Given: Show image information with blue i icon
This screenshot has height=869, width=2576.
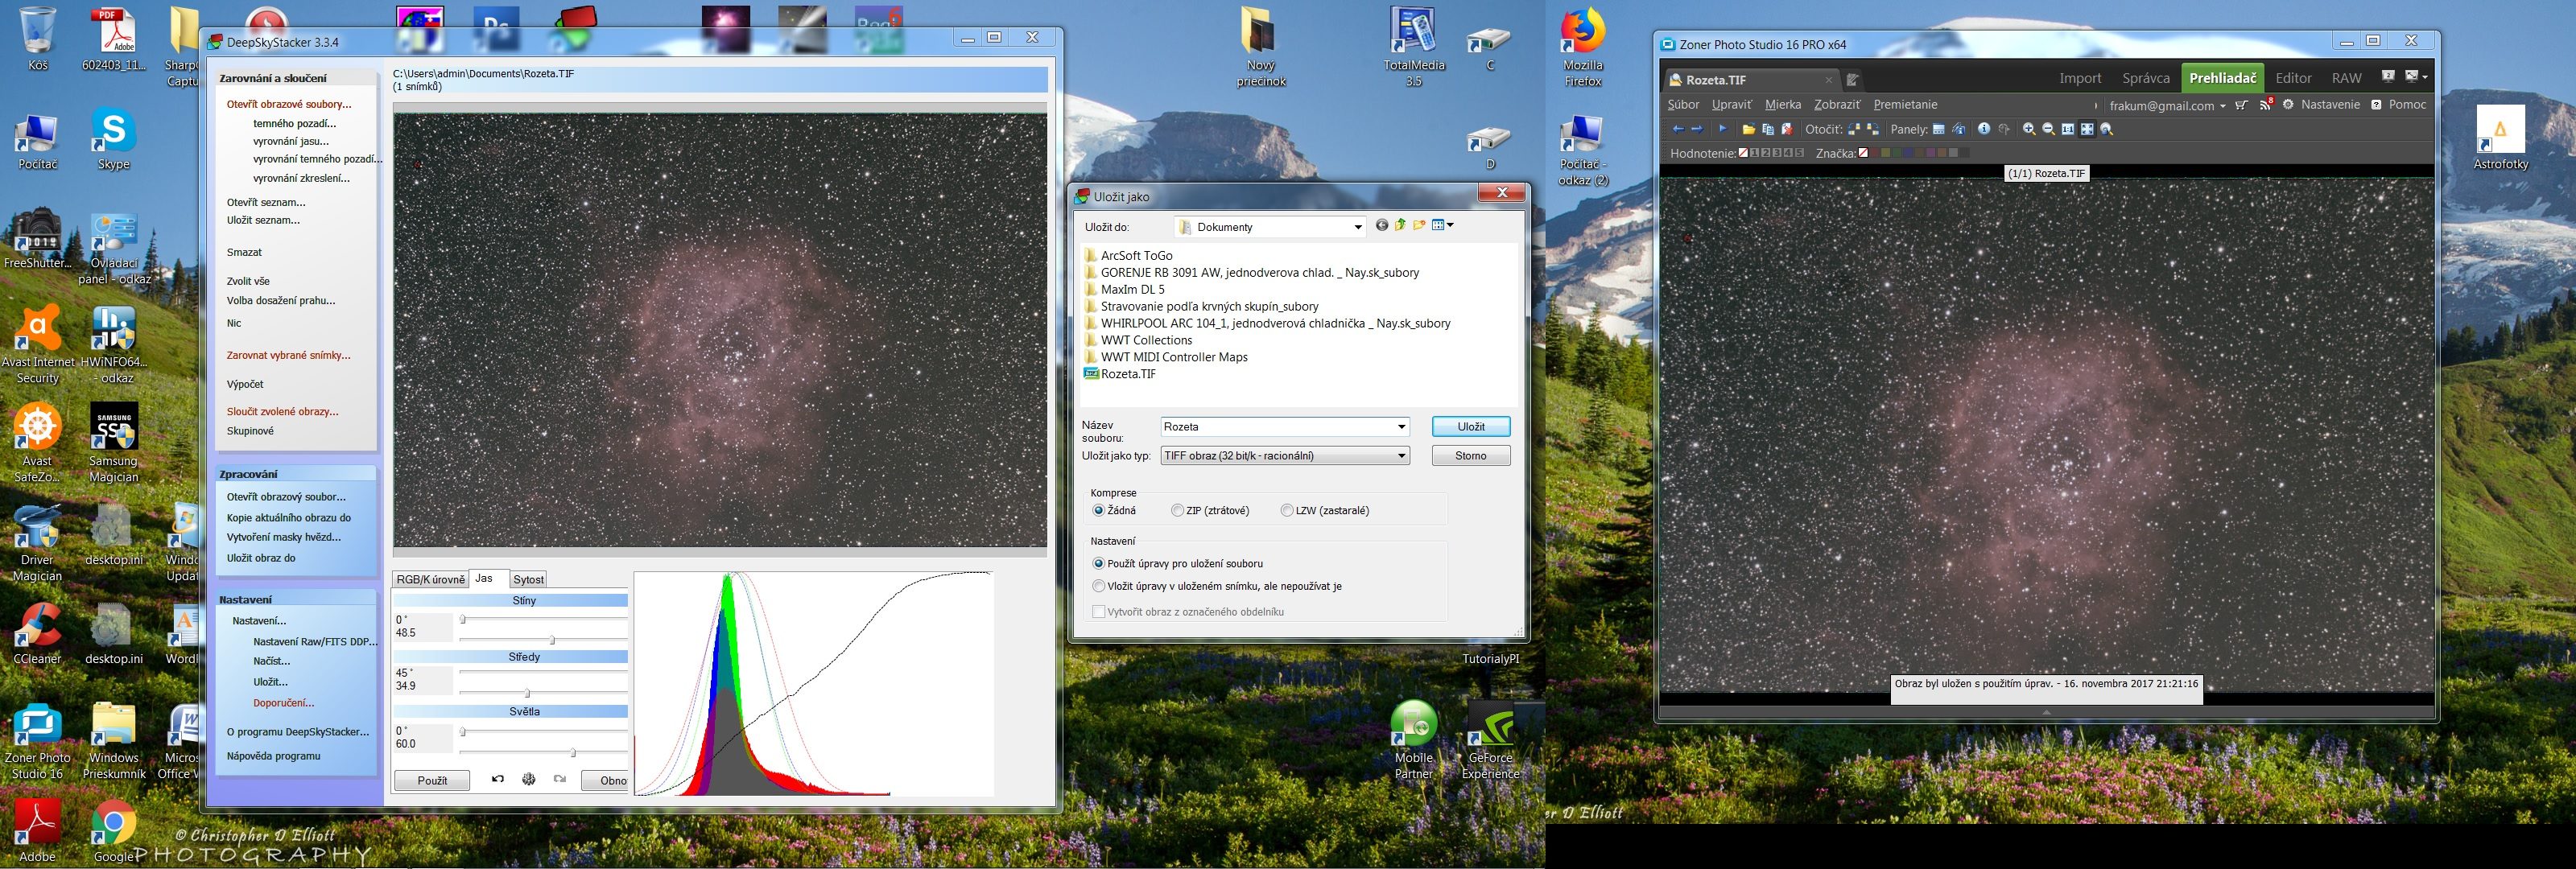Looking at the screenshot, I should tap(1984, 128).
